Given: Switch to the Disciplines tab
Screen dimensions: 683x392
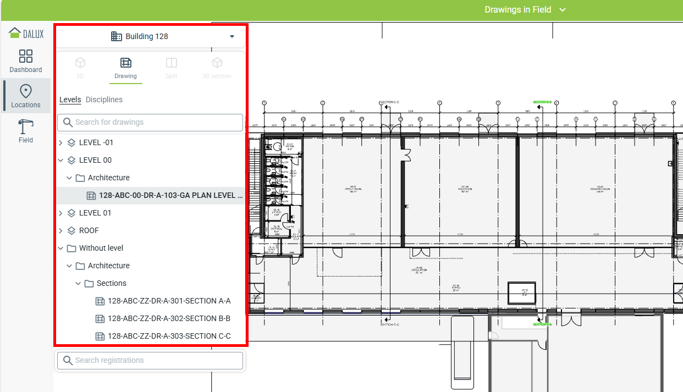Looking at the screenshot, I should tap(104, 100).
